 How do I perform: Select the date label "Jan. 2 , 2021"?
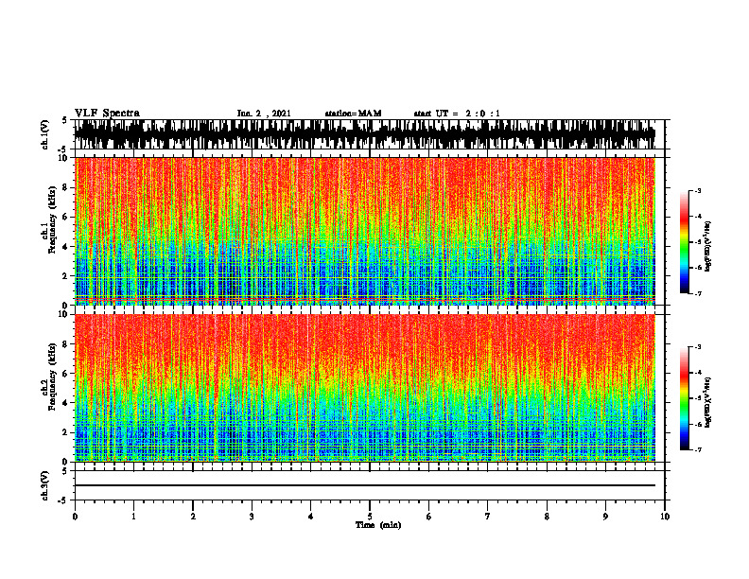click(264, 114)
